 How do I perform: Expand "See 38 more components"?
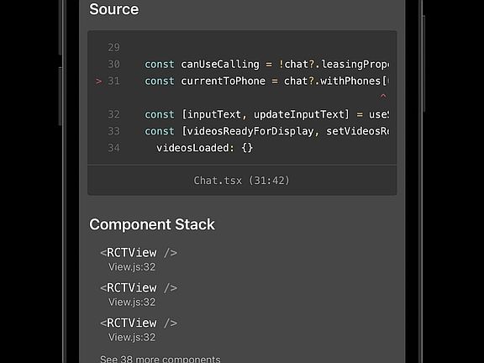(160, 359)
